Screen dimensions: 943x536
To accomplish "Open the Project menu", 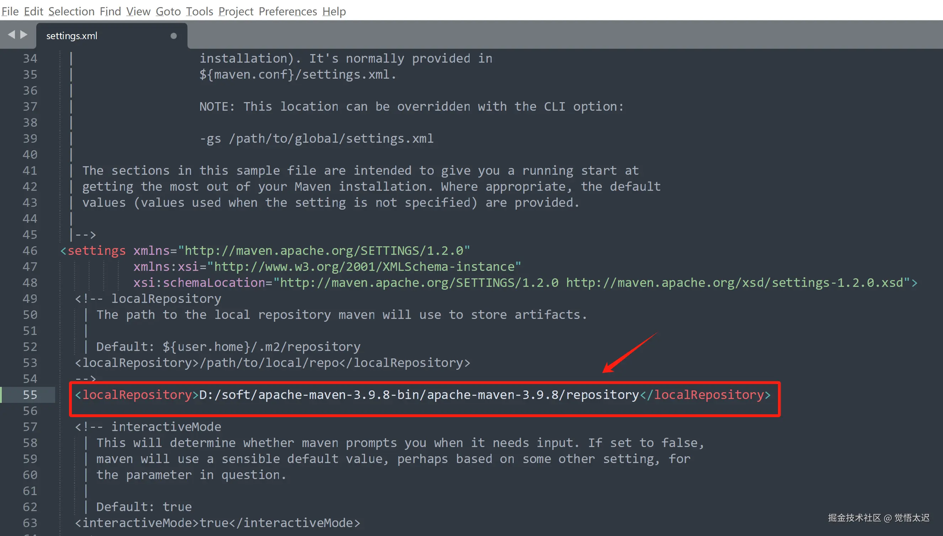I will click(236, 11).
